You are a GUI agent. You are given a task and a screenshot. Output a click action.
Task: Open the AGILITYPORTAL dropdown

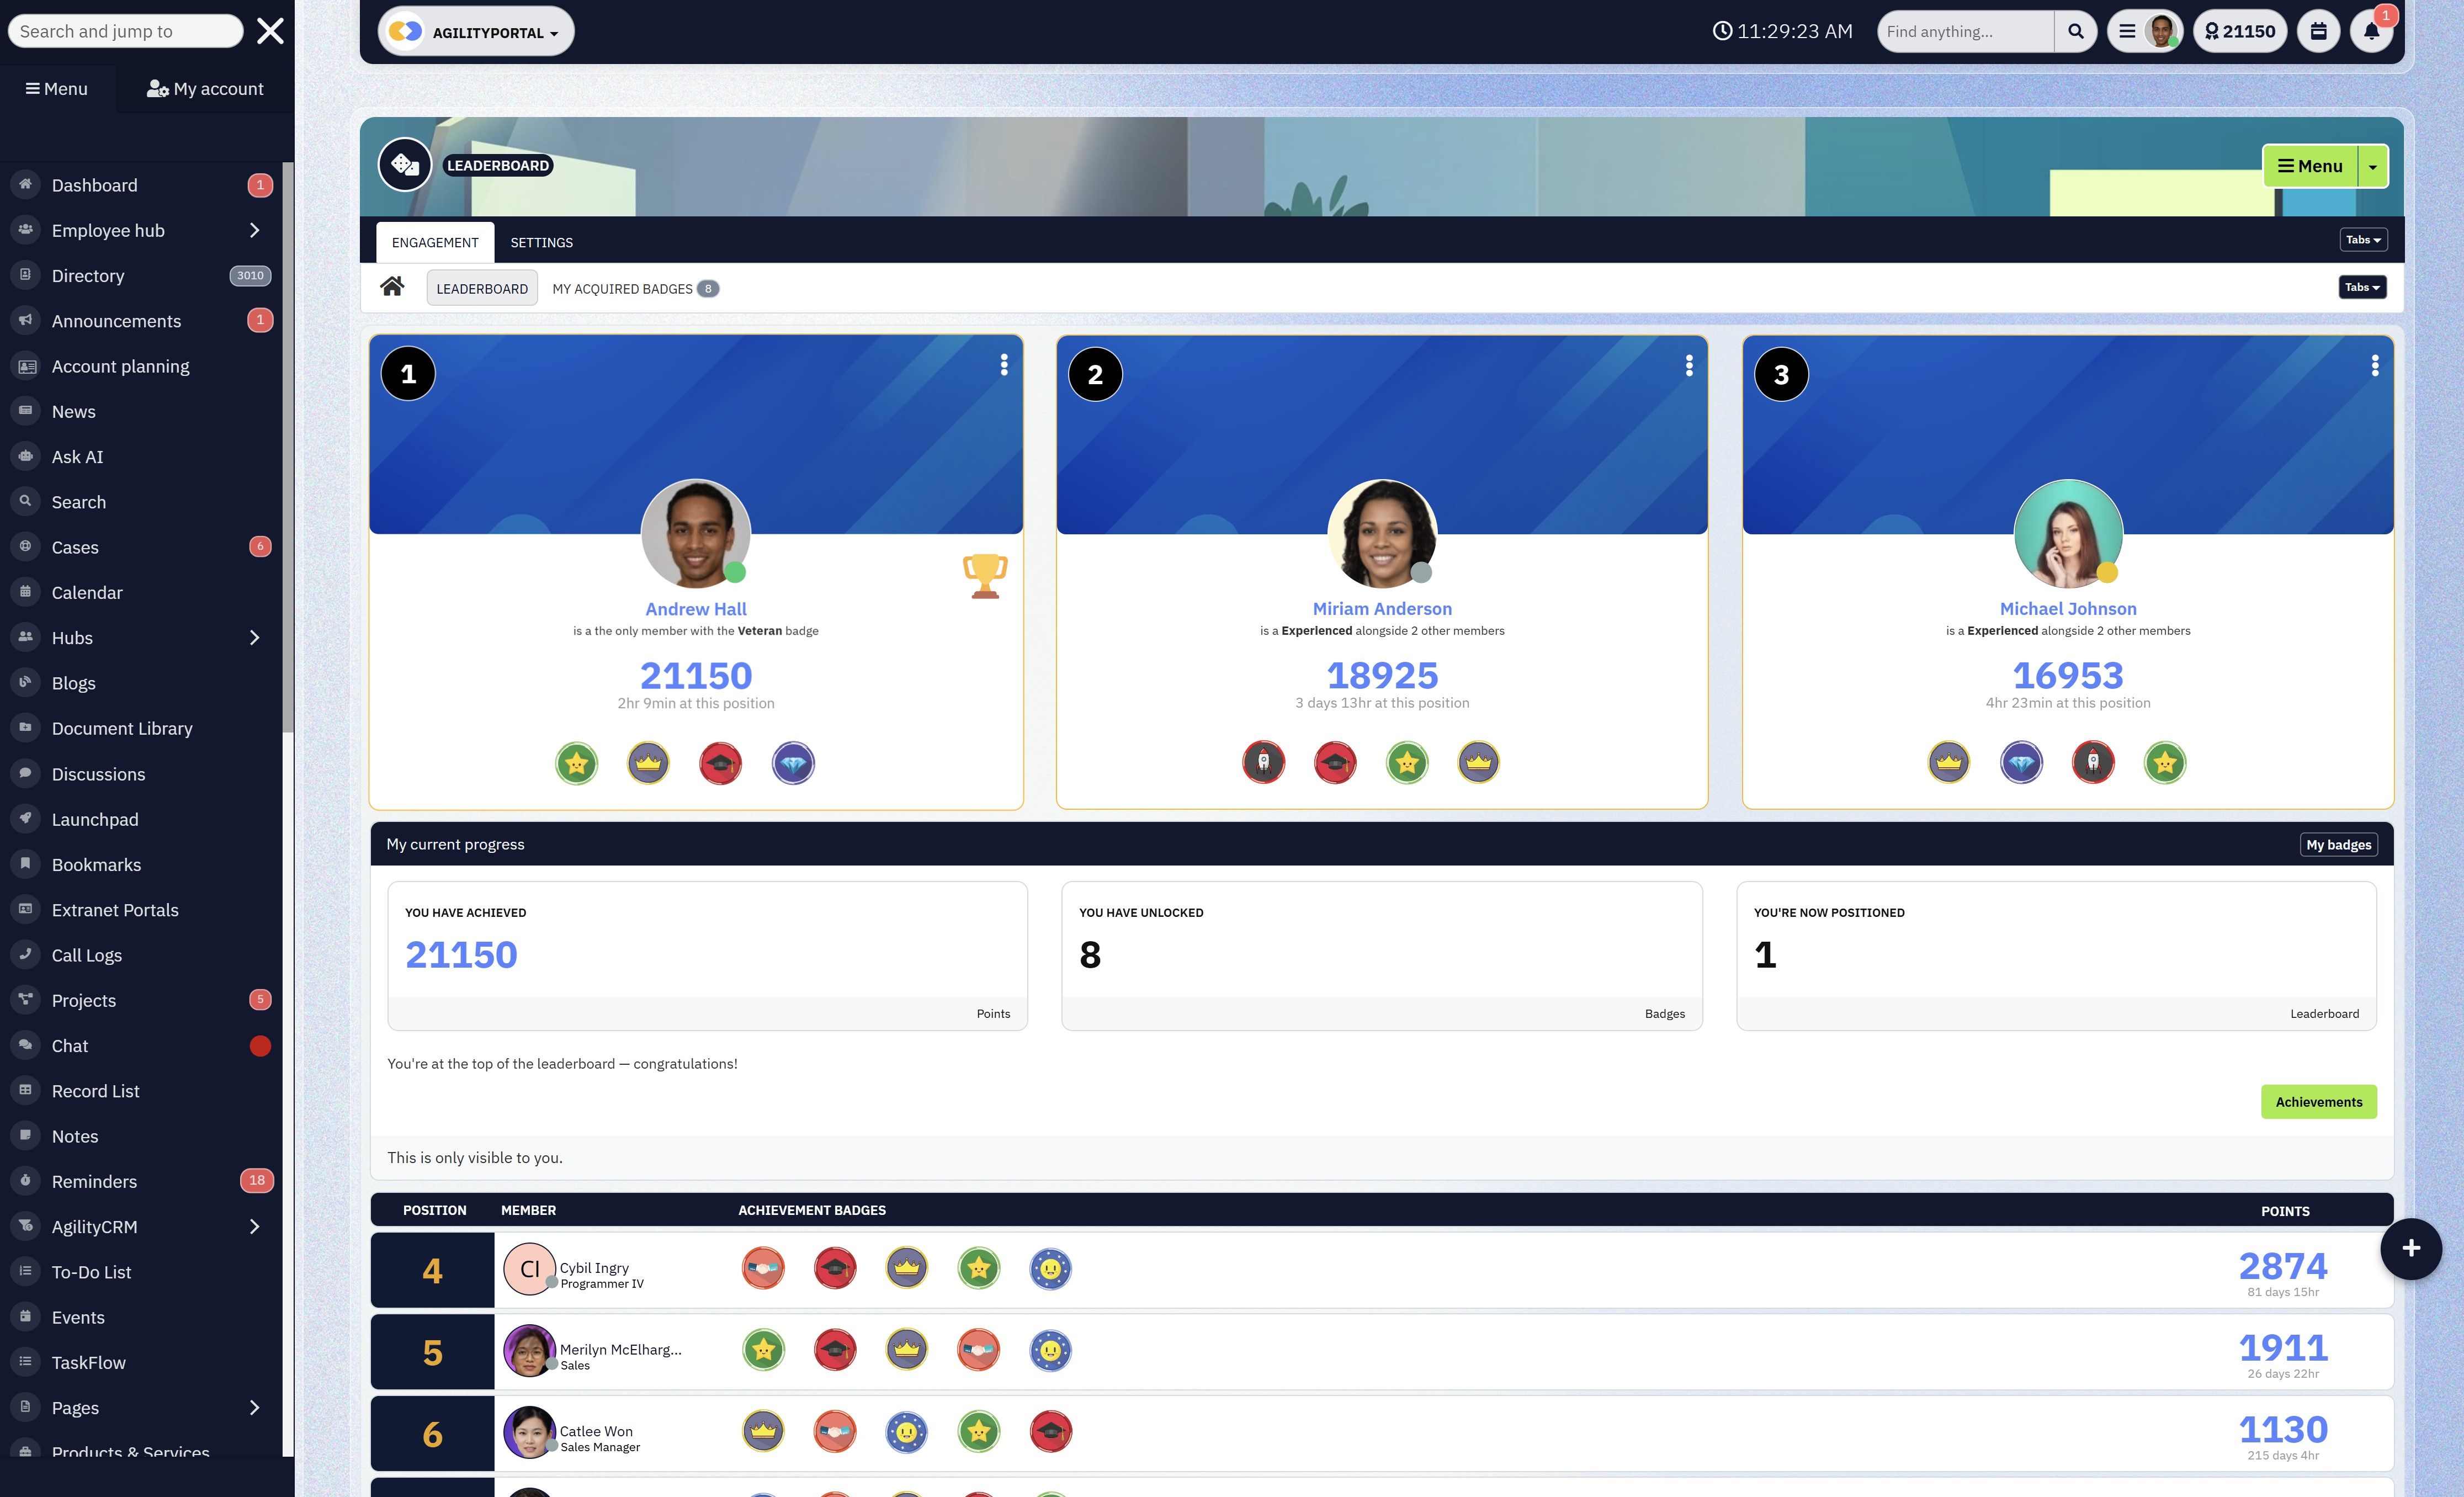(x=476, y=32)
